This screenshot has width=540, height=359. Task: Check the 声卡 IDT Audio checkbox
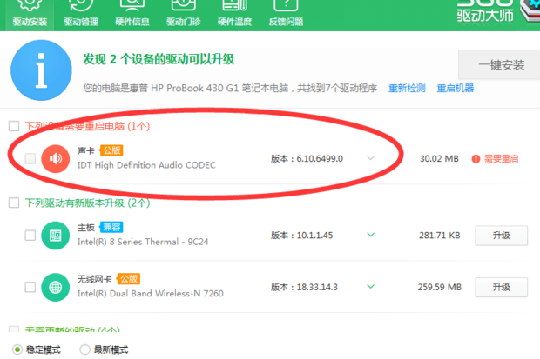(30, 158)
